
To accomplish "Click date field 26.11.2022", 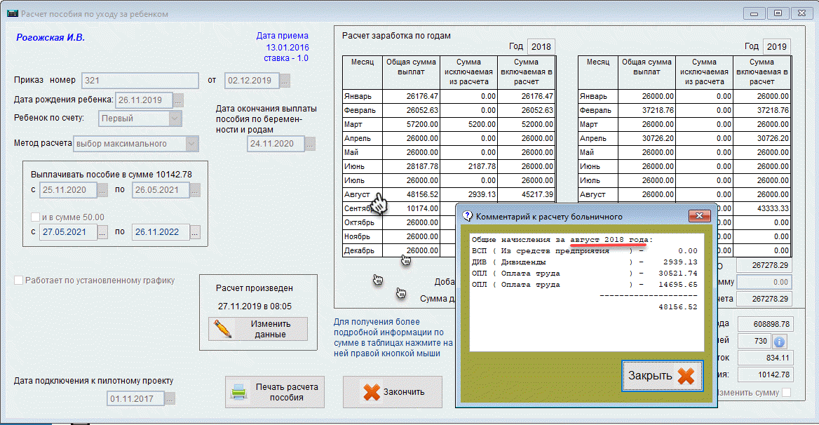I will [161, 232].
